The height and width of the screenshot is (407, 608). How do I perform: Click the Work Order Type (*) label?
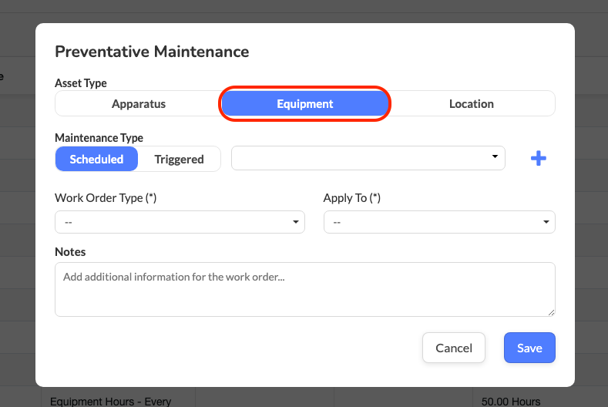tap(106, 198)
